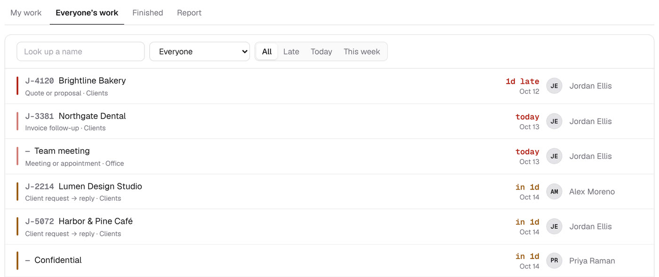Click JE avatar on Harbor & Pine Café row
The image size is (659, 277).
click(554, 226)
